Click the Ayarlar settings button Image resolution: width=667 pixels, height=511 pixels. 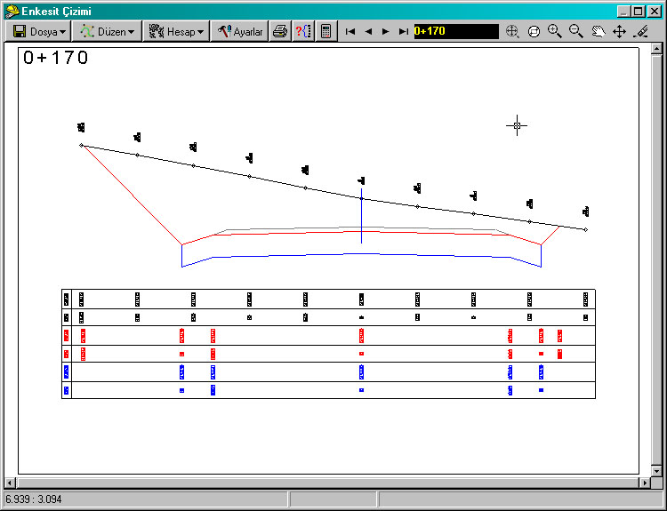(x=240, y=31)
